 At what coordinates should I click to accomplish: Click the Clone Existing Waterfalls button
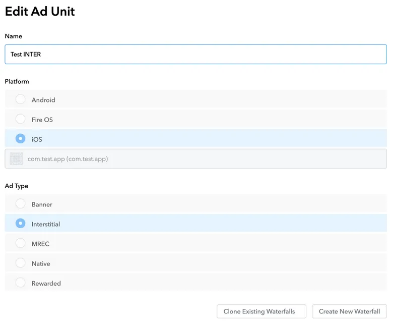[261, 311]
